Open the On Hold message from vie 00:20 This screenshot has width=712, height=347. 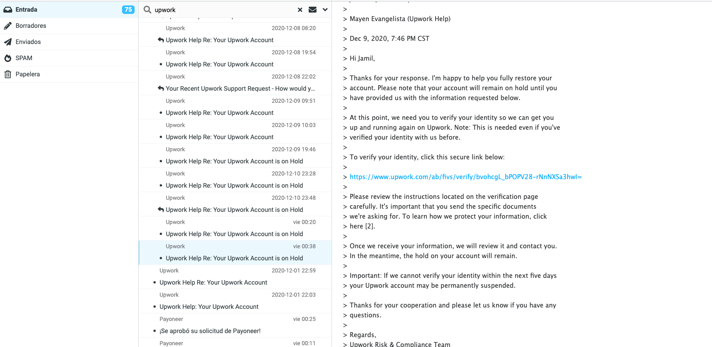point(234,234)
